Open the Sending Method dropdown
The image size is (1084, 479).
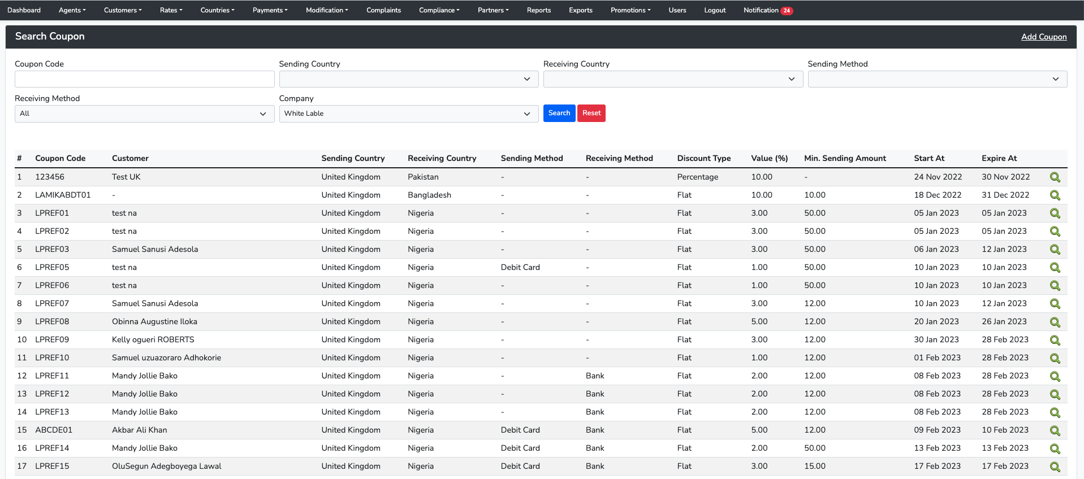[937, 79]
